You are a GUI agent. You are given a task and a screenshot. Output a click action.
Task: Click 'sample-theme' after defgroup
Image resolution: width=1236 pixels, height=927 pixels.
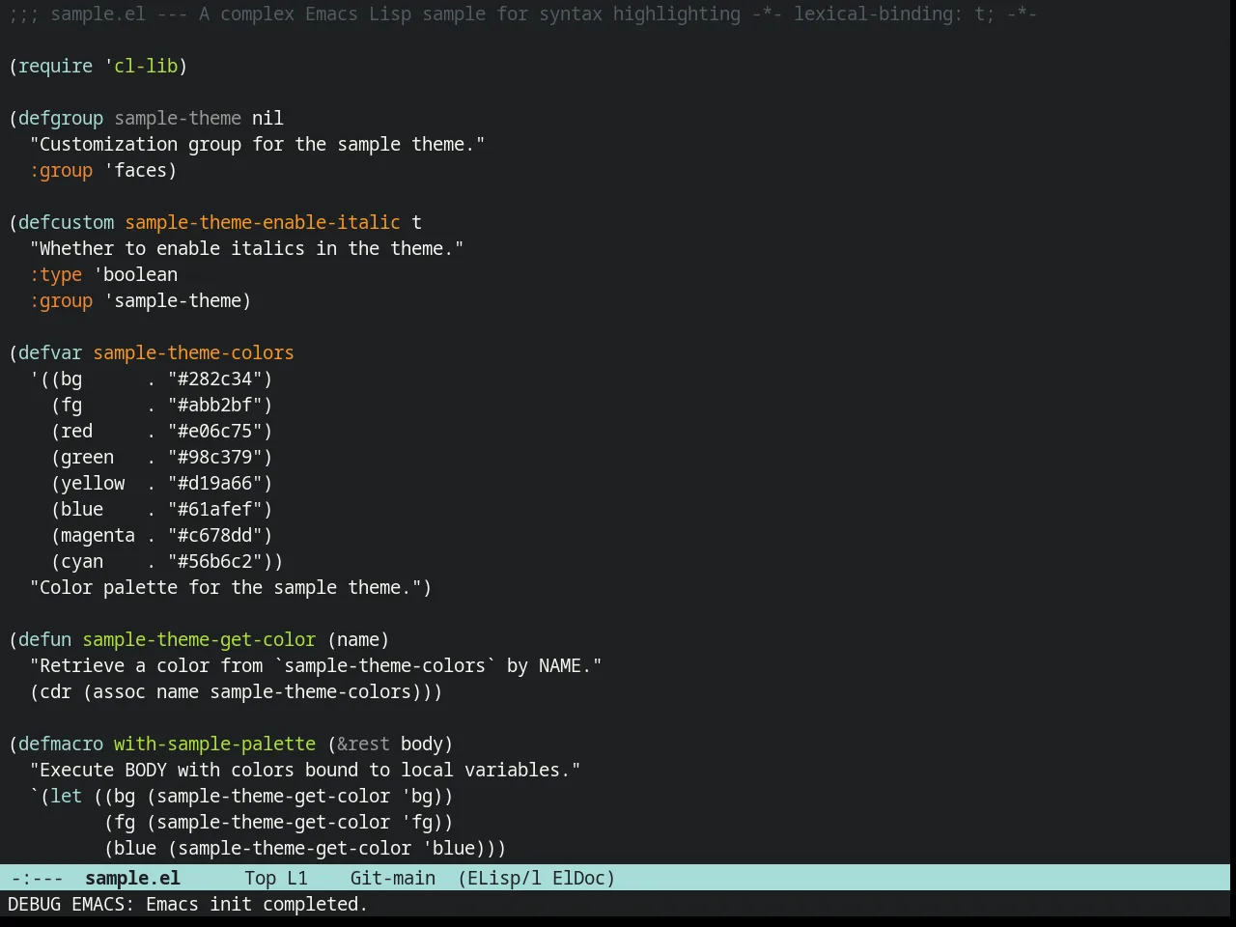coord(178,118)
